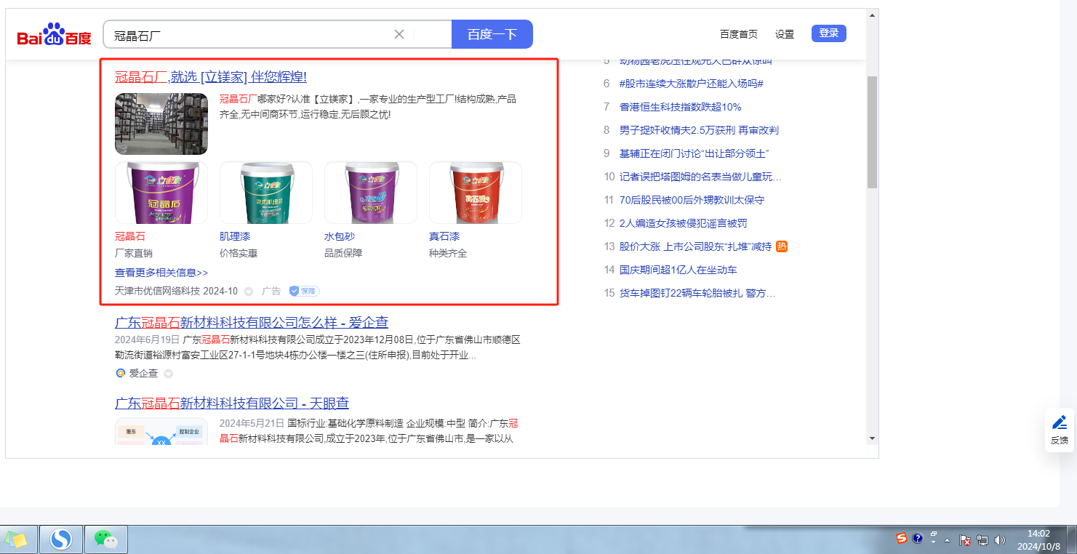
Task: Open the sticky notes taskbar icon
Action: 17,539
